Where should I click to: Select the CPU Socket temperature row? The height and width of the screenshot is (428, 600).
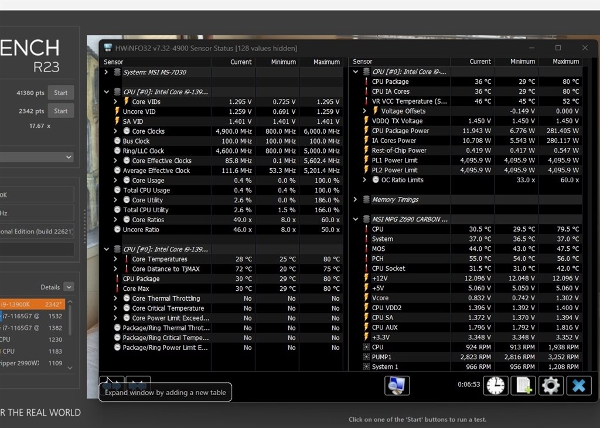pyautogui.click(x=466, y=269)
